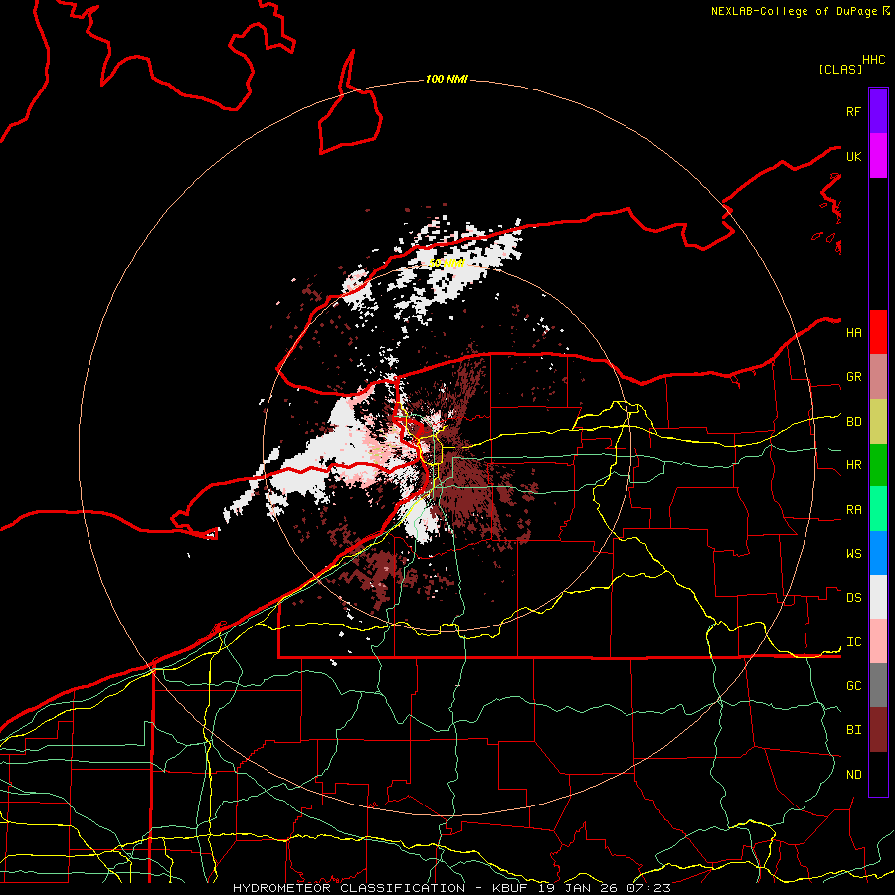Viewport: 895px width, 895px height.
Task: Click the ND legend label
Action: pyautogui.click(x=853, y=775)
